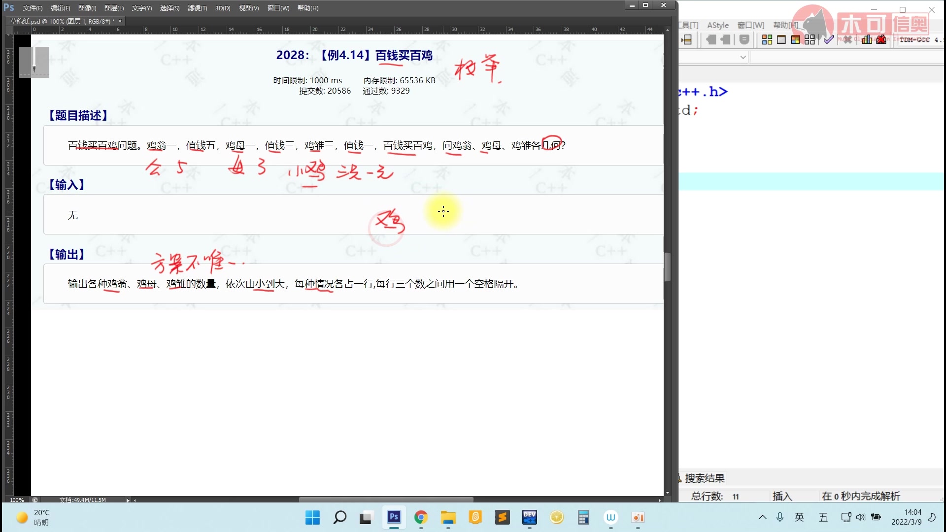The height and width of the screenshot is (532, 946).
Task: Open Dev-C++ AStyle menu
Action: 718,25
